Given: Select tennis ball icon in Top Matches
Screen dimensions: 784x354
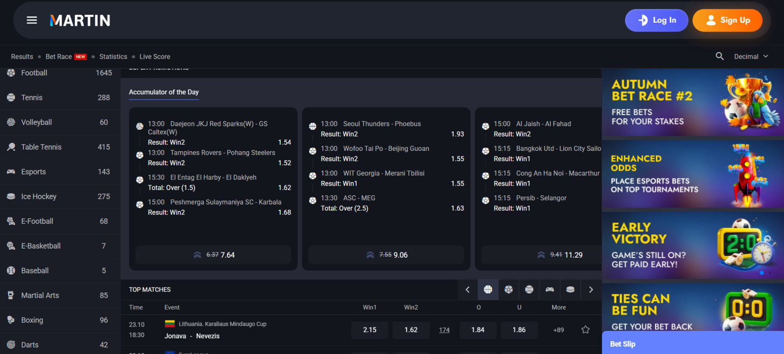Looking at the screenshot, I should tap(529, 289).
